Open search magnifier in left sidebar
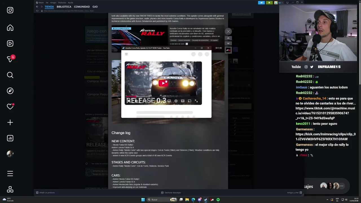The height and width of the screenshot is (203, 361). 10,75
